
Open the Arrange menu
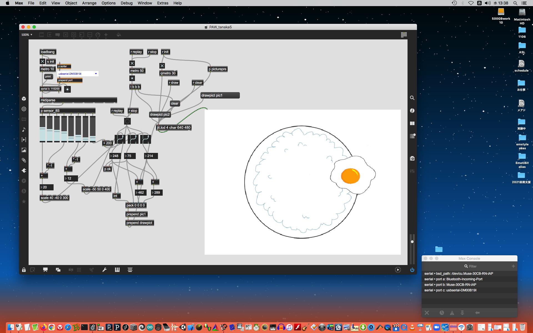[89, 3]
